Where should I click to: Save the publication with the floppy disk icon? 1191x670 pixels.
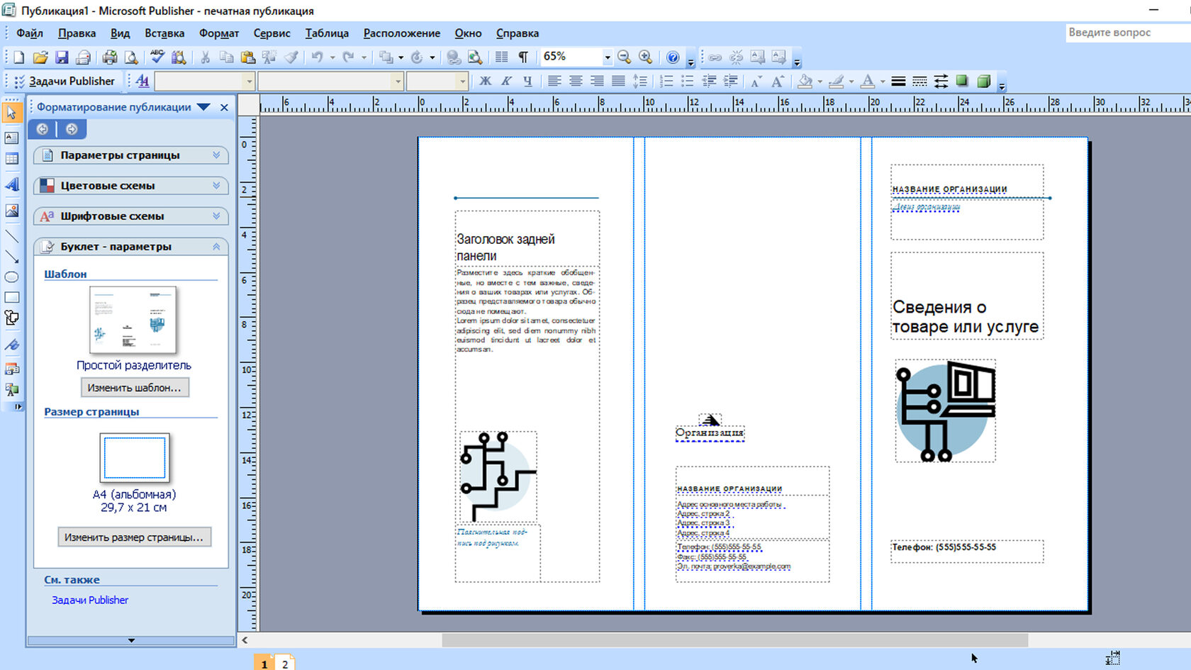[x=62, y=57]
